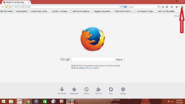Open the Firefox hamburger menu
This screenshot has width=185, height=104.
click(x=182, y=7)
